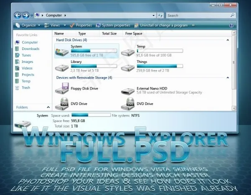251x195 pixels.
Task: Collapse the Hard Disk Drives group
Action: pos(228,40)
